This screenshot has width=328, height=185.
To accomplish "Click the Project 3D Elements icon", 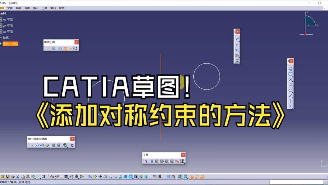I will (236, 61).
